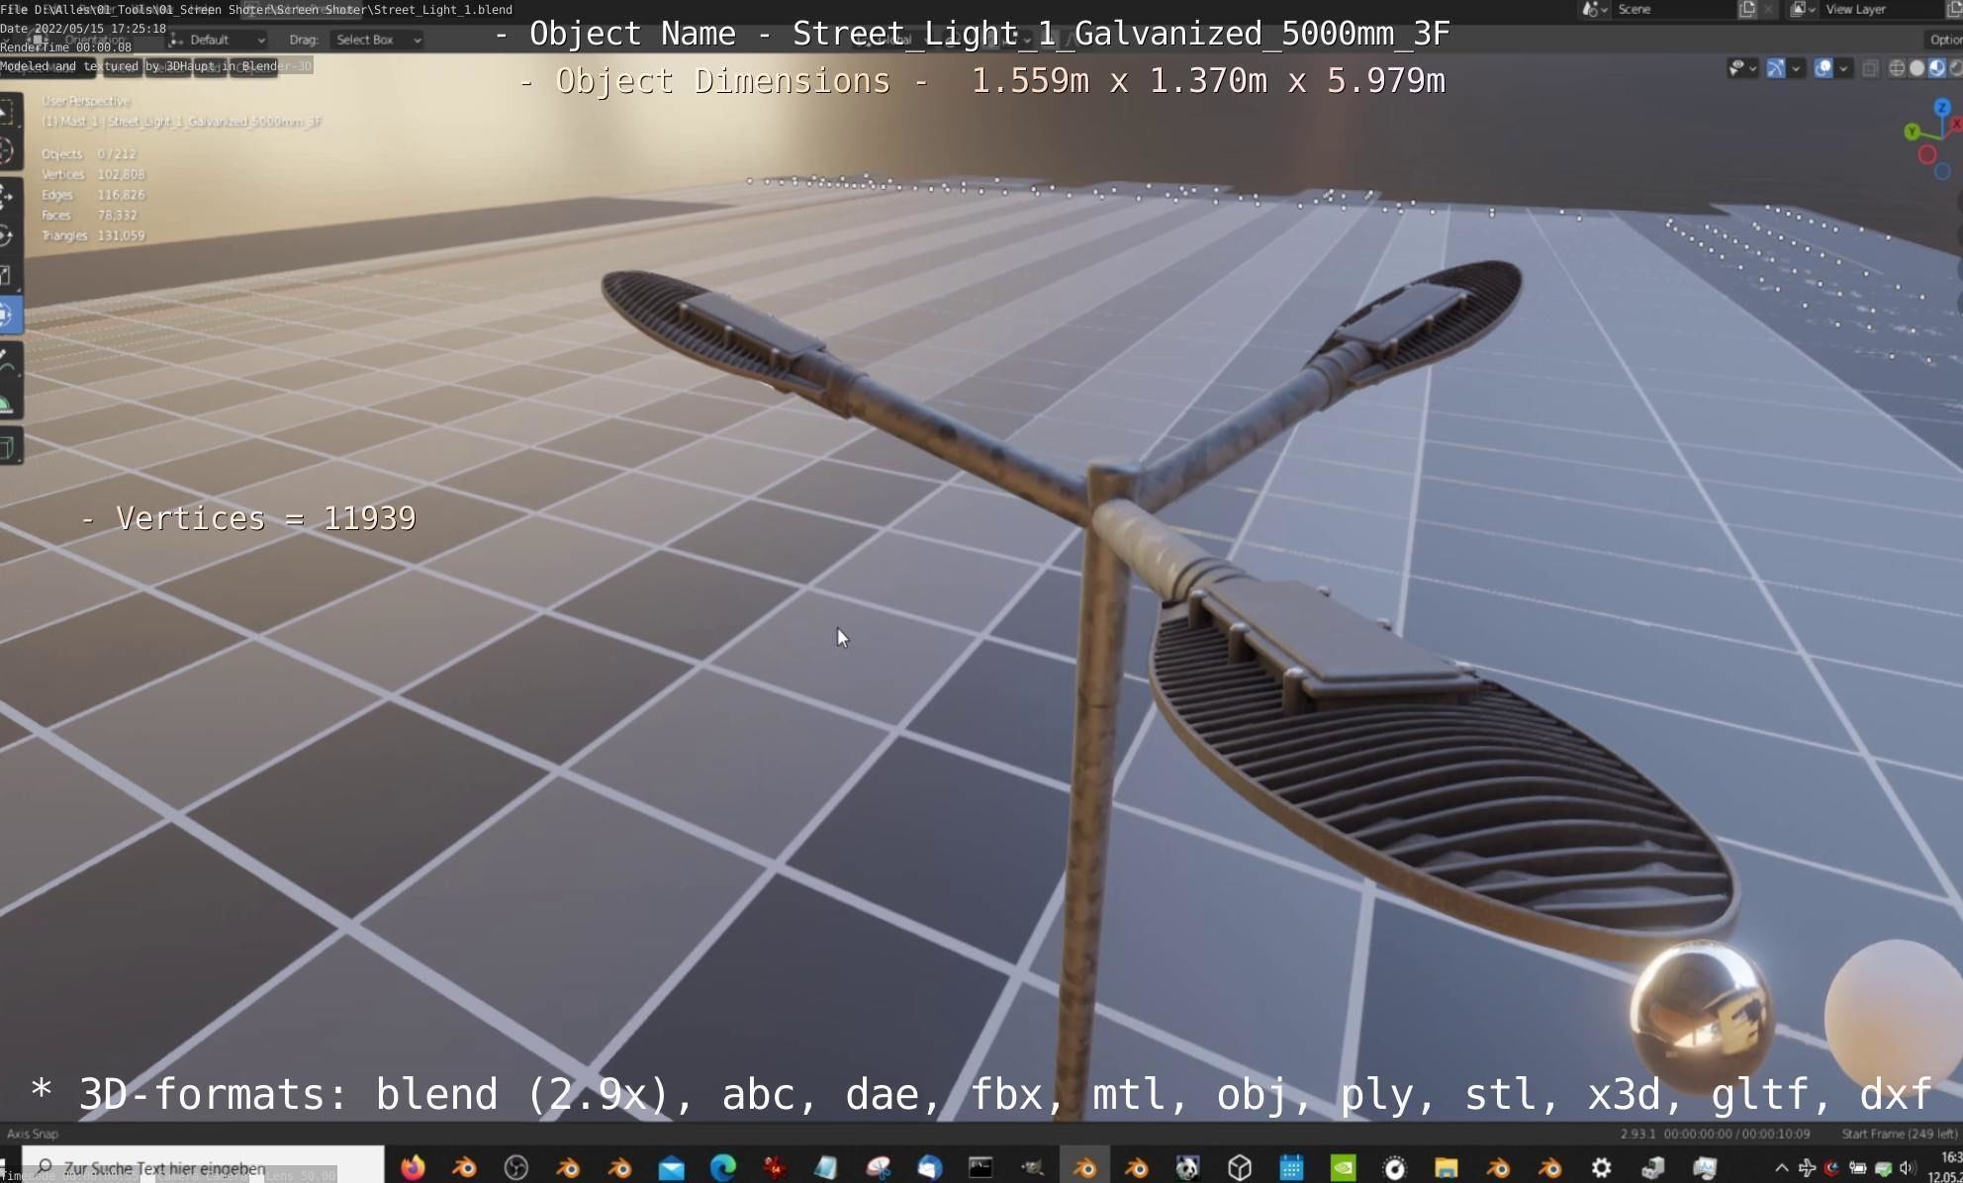Screen dimensions: 1963x1183
Task: Show hidden system tray icons
Action: point(1781,1168)
